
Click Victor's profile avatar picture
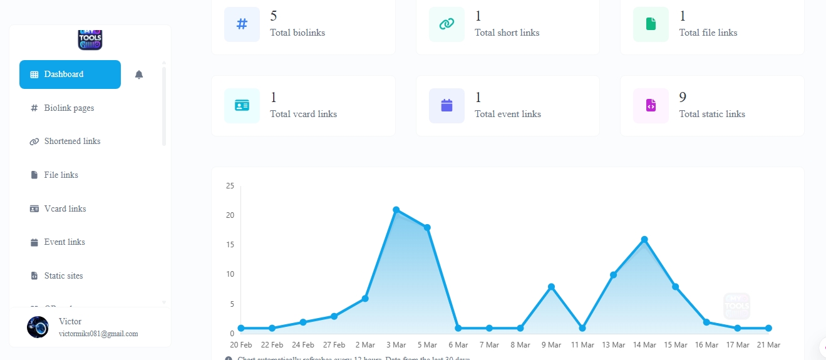point(38,327)
